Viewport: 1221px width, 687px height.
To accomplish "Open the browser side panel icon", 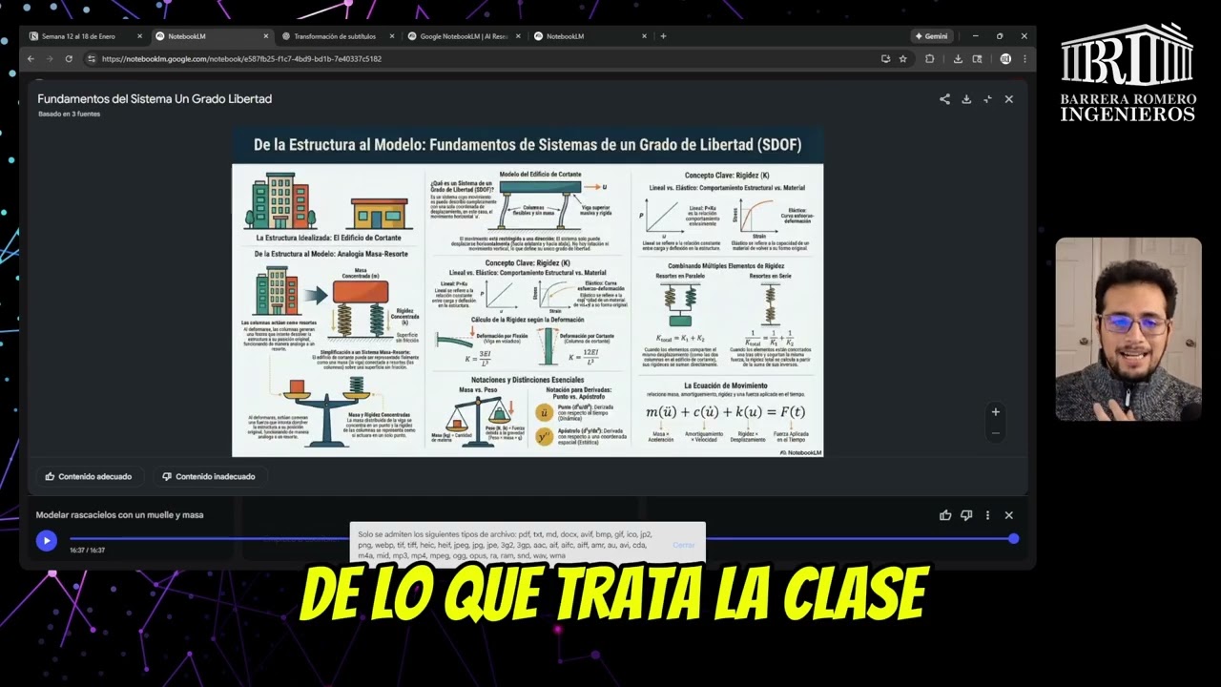I will tap(977, 59).
